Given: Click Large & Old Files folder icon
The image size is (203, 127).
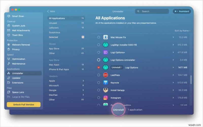Looking at the screenshot, I should (9, 97).
